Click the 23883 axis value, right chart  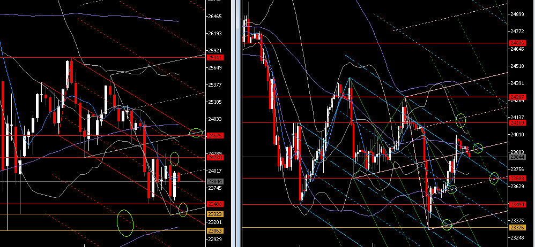point(517,152)
